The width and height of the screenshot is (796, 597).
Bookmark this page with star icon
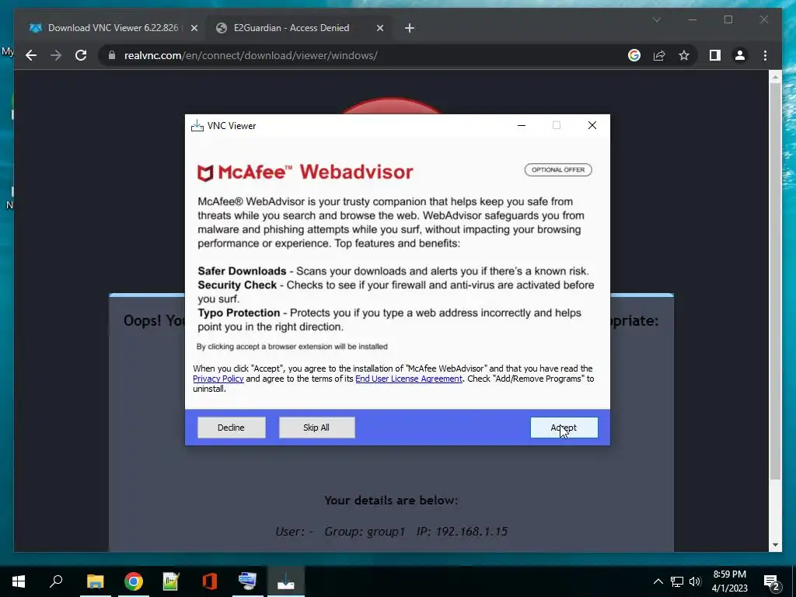tap(684, 55)
